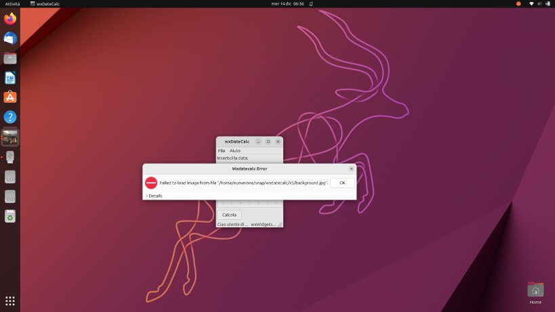Open the battery power indicator
555x312 pixels.
tap(548, 4)
